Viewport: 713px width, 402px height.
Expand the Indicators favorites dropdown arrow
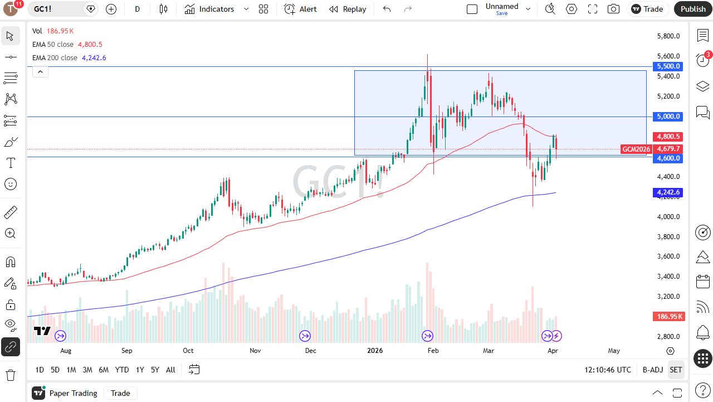(x=246, y=9)
